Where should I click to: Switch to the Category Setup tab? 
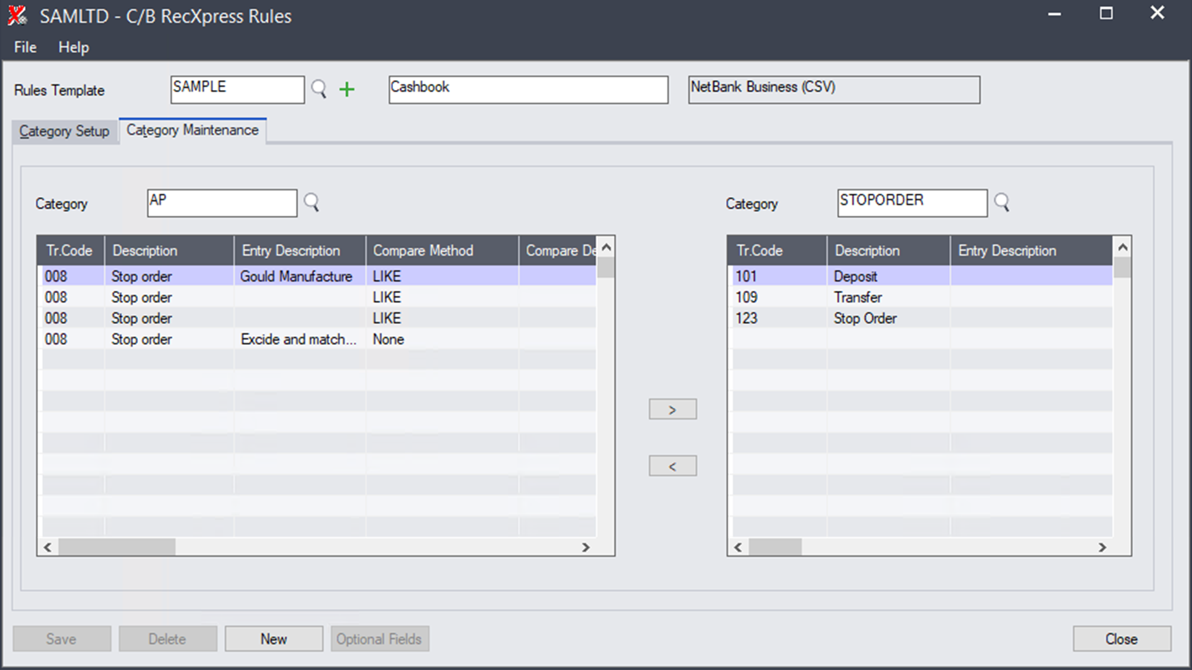pyautogui.click(x=65, y=132)
